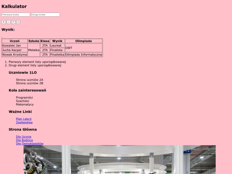Click 'Strona uczniów 2A' text
The width and height of the screenshot is (232, 174).
point(30,80)
